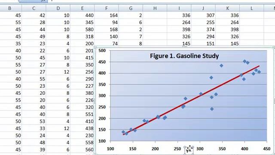Select cell containing 256
This screenshot has height=155, width=275.
coord(82,72)
